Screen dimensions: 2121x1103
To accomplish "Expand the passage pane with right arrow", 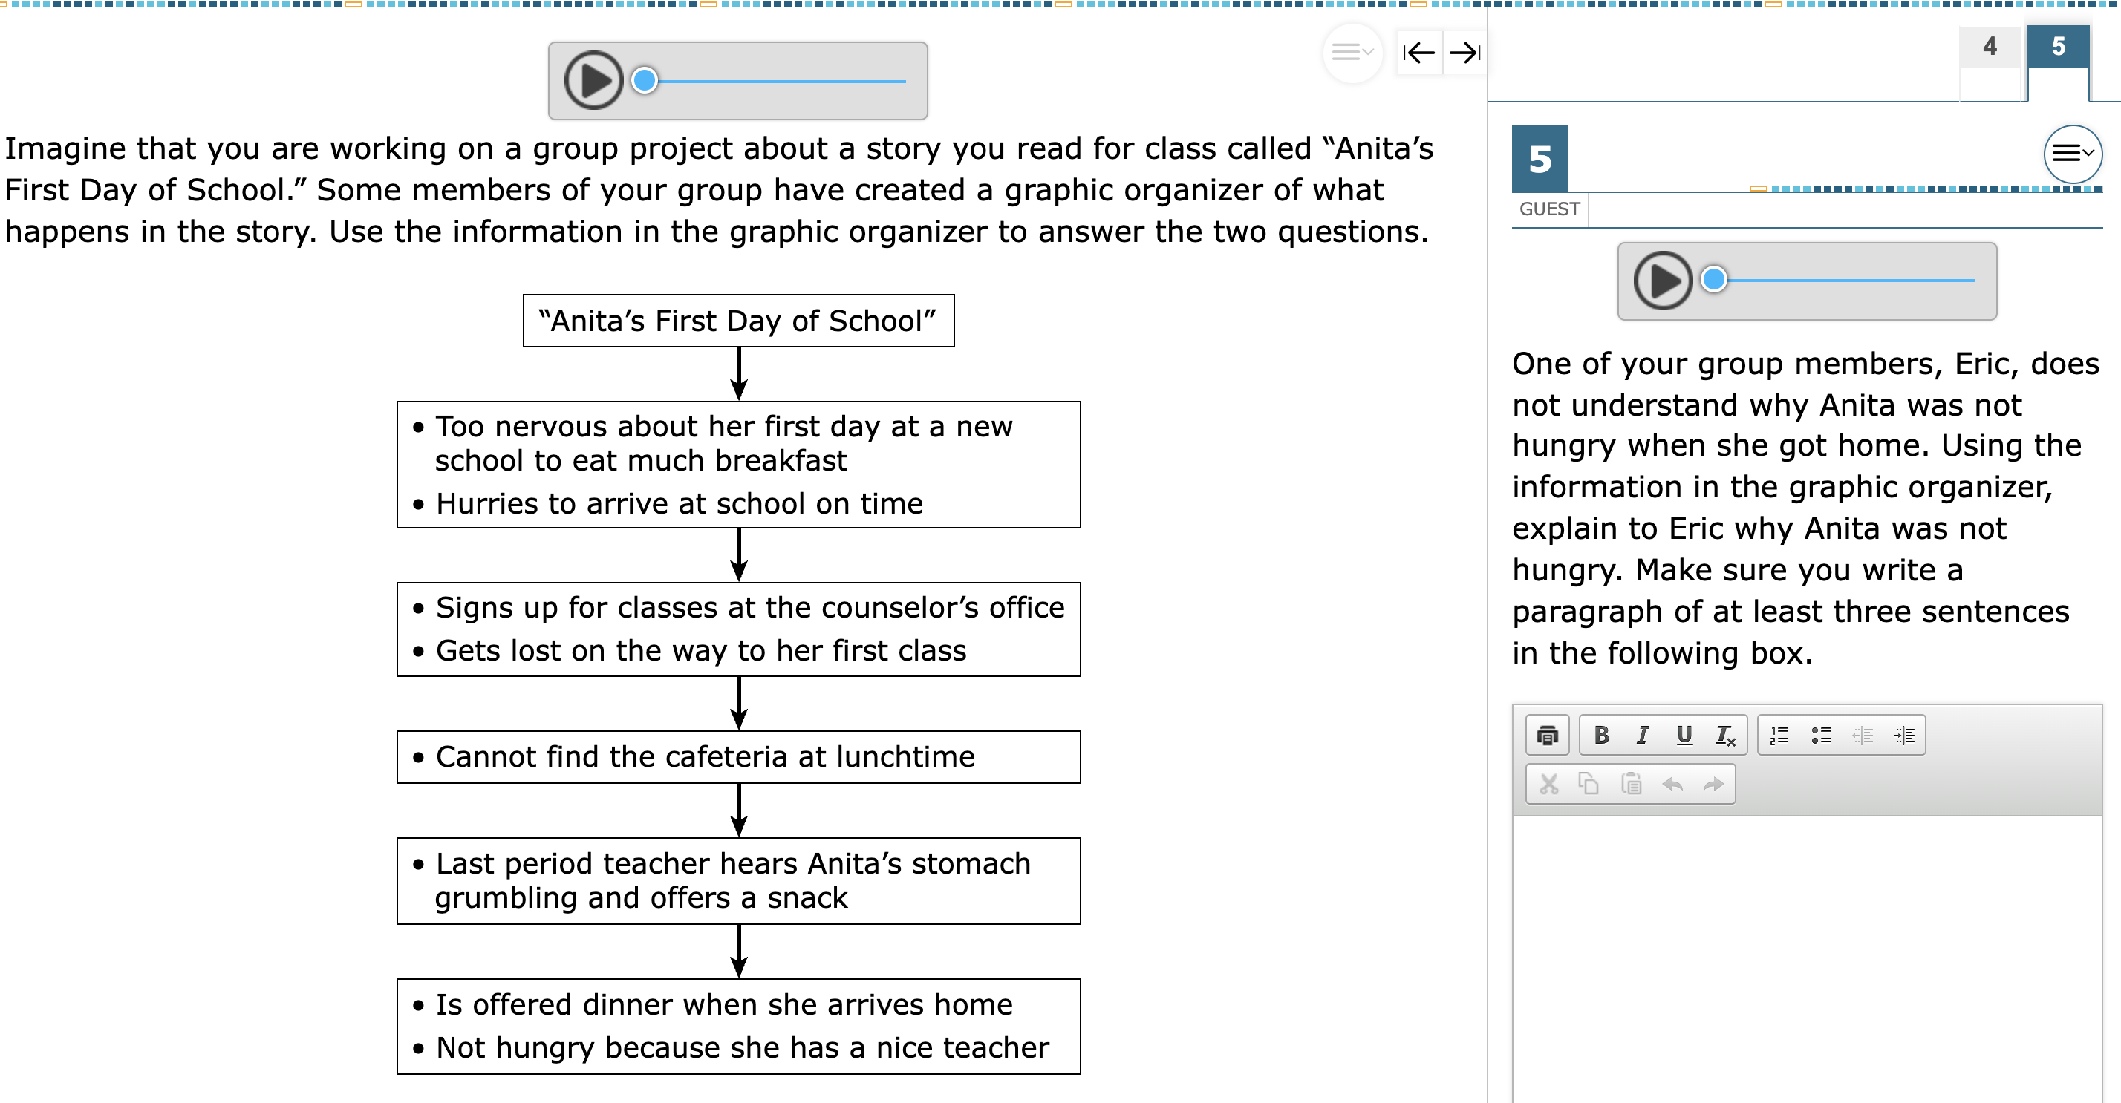I will point(1464,53).
